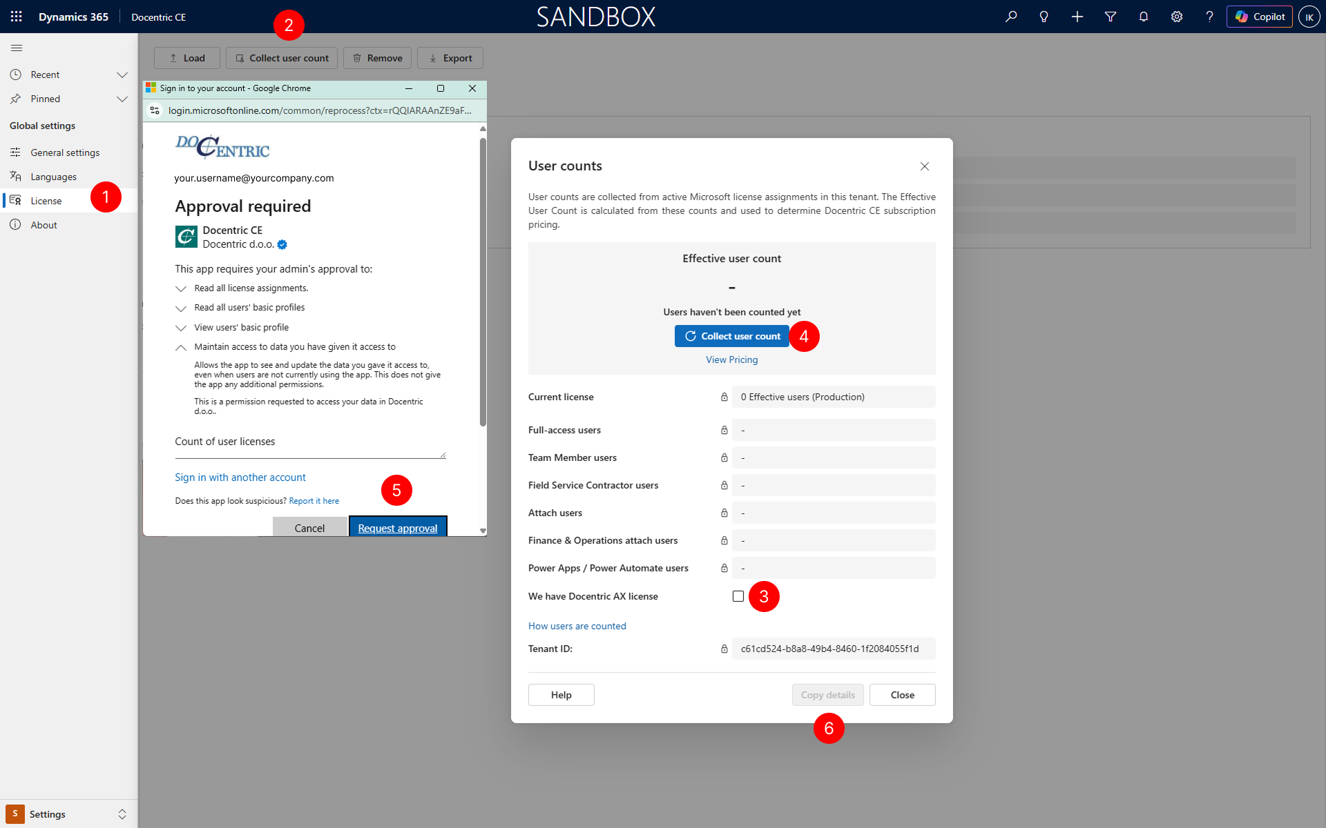
Task: Open the Settings area switcher at bottom
Action: tap(68, 814)
